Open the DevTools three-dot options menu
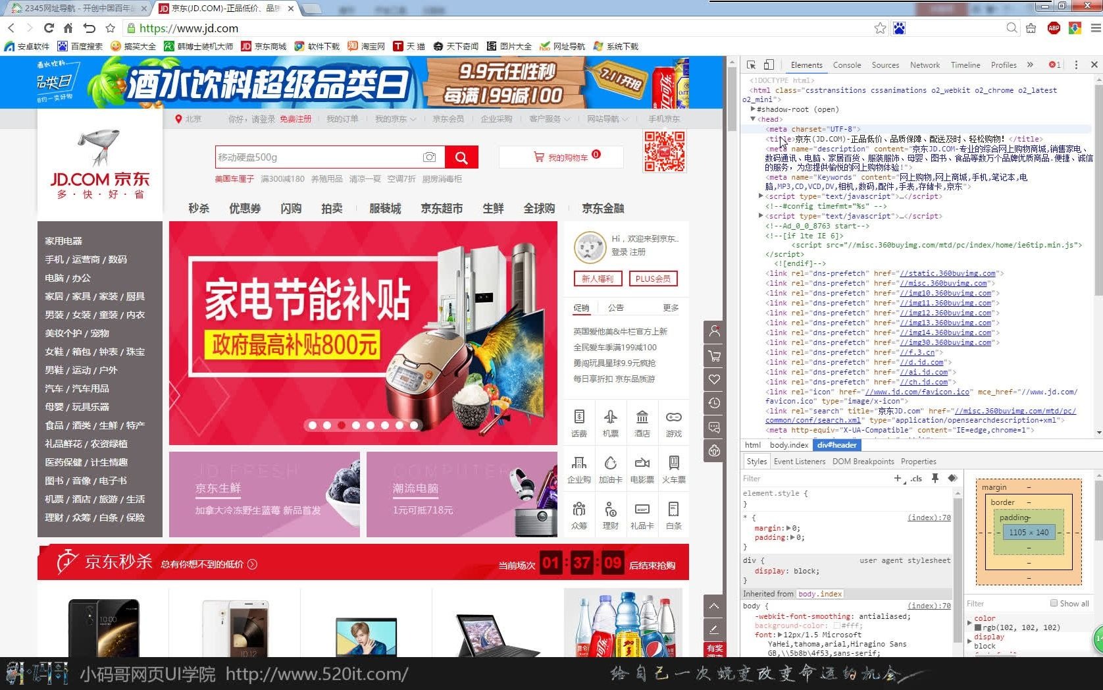Viewport: 1103px width, 690px height. tap(1076, 65)
